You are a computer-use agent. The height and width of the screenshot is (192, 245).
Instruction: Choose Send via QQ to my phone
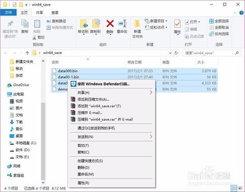[x=112, y=128]
